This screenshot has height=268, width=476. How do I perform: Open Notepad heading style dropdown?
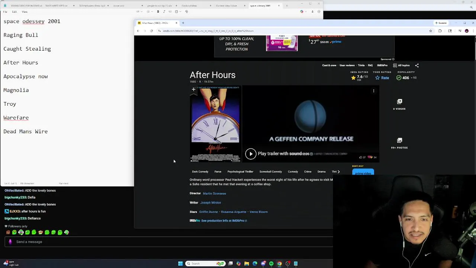[x=139, y=12]
